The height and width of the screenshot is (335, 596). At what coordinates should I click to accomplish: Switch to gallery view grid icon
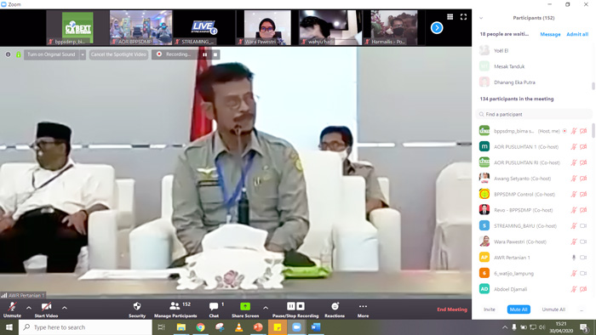pyautogui.click(x=450, y=17)
